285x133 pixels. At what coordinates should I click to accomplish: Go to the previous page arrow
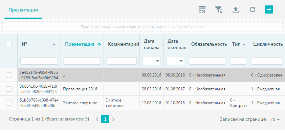tap(97, 119)
